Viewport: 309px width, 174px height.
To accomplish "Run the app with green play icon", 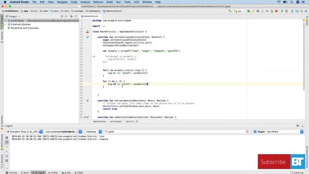I will click(x=249, y=11).
